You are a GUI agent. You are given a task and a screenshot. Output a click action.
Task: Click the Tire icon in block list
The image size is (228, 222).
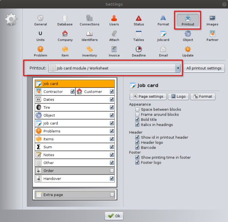(x=39, y=107)
